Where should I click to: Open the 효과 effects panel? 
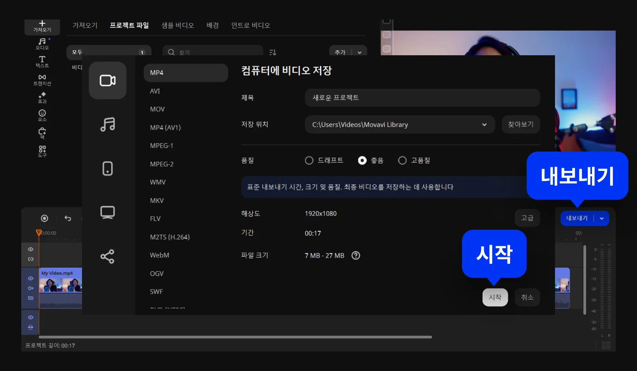coord(42,97)
